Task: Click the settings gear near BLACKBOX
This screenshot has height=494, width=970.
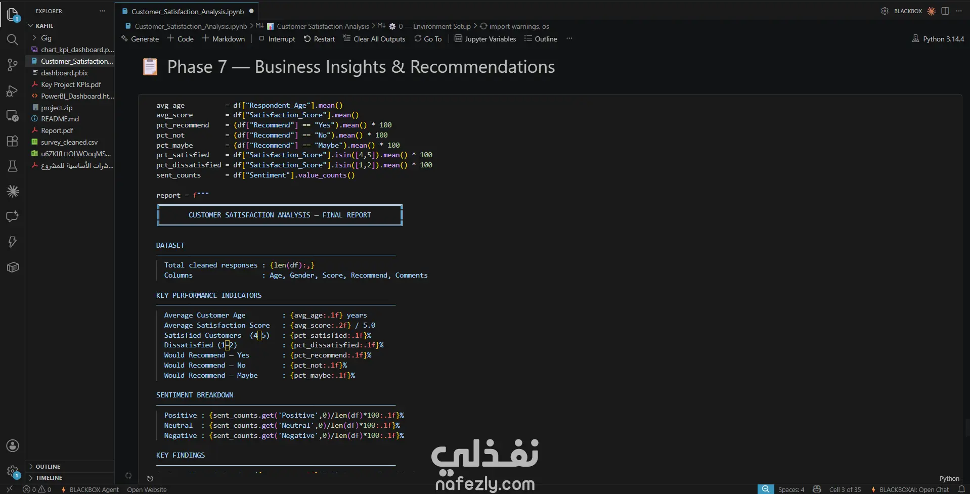Action: coord(885,11)
